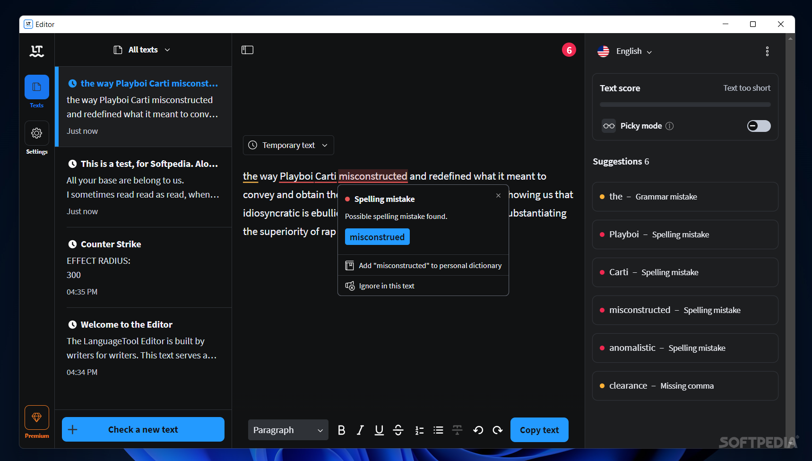Click the Editor app icon in title bar

(28, 24)
